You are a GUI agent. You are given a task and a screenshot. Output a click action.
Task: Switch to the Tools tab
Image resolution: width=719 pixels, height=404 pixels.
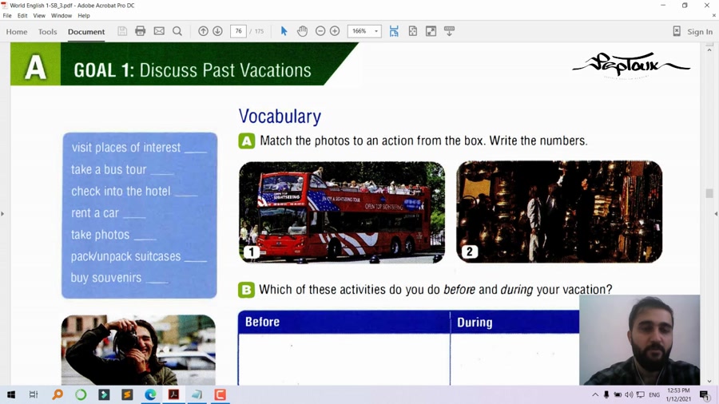(x=47, y=32)
